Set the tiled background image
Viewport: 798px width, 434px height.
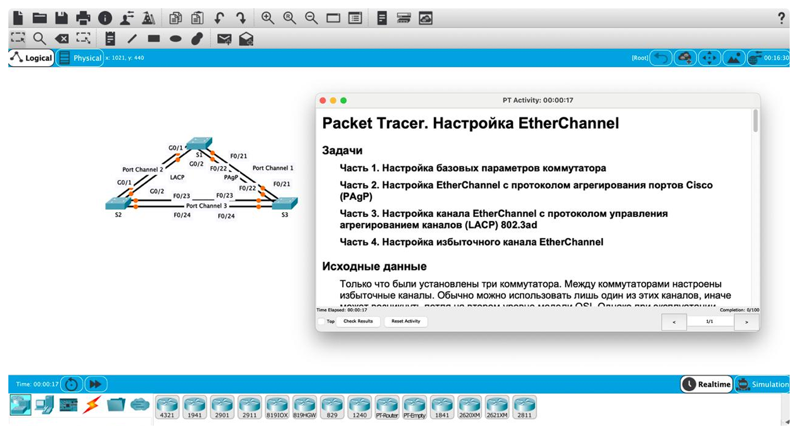(x=734, y=58)
